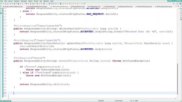Place the cursor on blank line 83
This screenshot has height=102, width=182.
coord(92,93)
